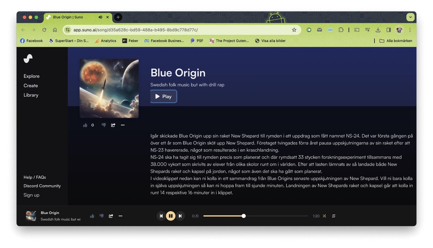The width and height of the screenshot is (433, 248).
Task: Skip to the next track
Action: (x=180, y=216)
